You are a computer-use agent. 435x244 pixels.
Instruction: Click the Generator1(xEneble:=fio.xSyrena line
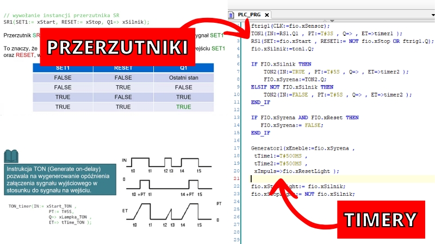point(303,148)
